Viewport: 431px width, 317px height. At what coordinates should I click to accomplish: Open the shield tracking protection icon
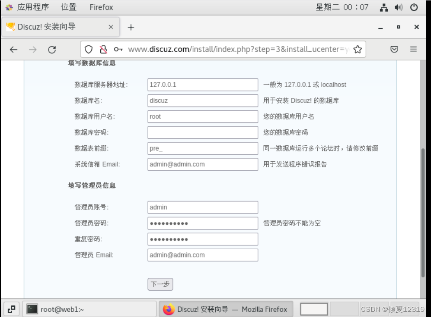(89, 49)
